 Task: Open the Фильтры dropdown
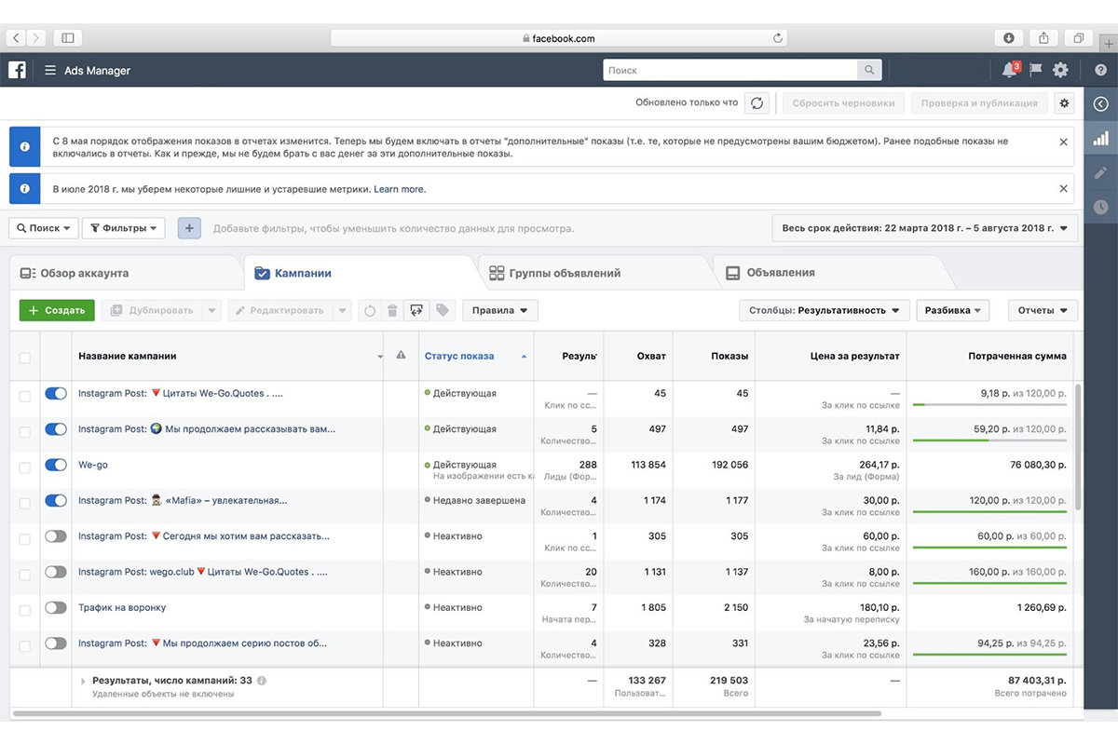(123, 228)
